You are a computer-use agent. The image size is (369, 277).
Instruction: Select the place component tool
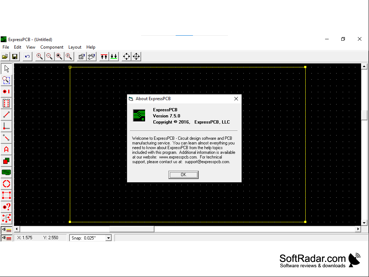pos(6,103)
